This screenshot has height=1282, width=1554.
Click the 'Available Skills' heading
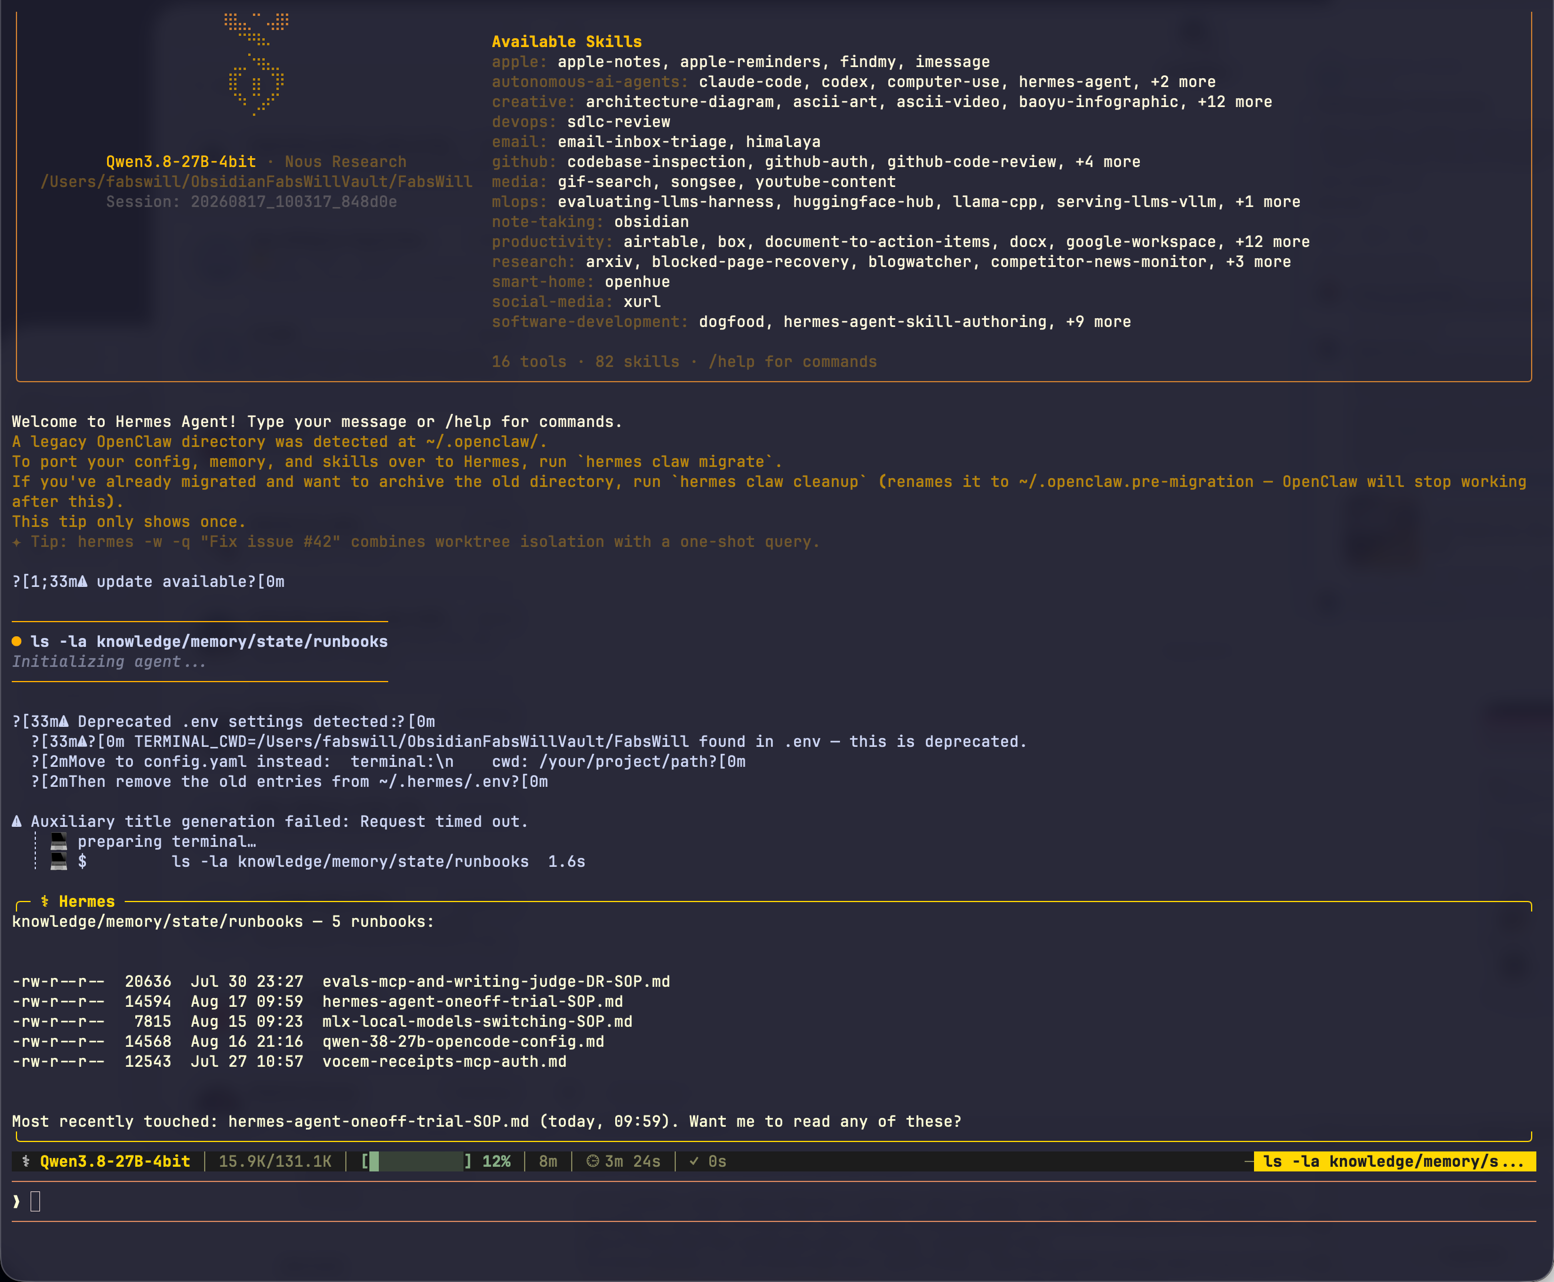pyautogui.click(x=566, y=41)
